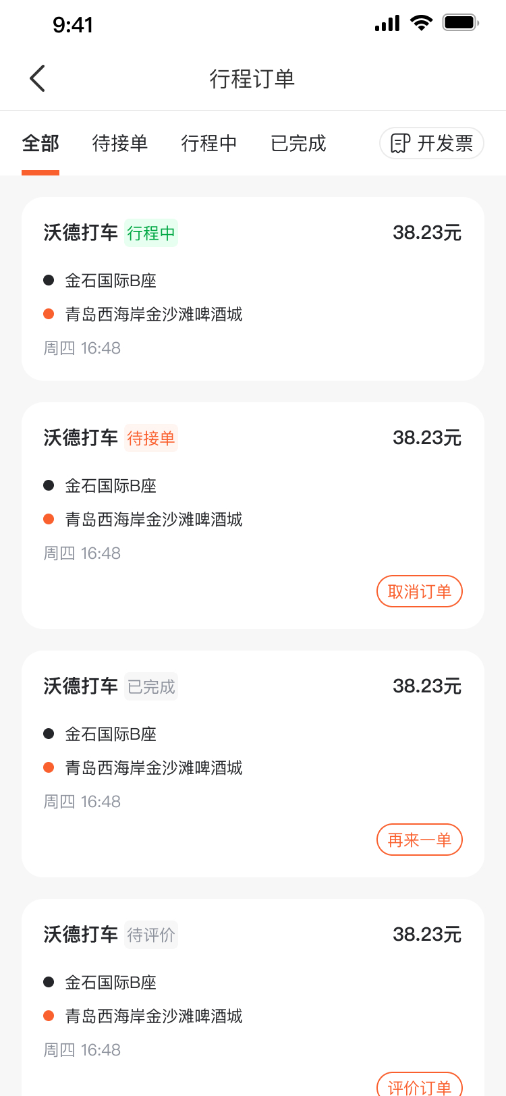506x1096 pixels.
Task: Switch to the 行程中 tab
Action: coord(209,143)
